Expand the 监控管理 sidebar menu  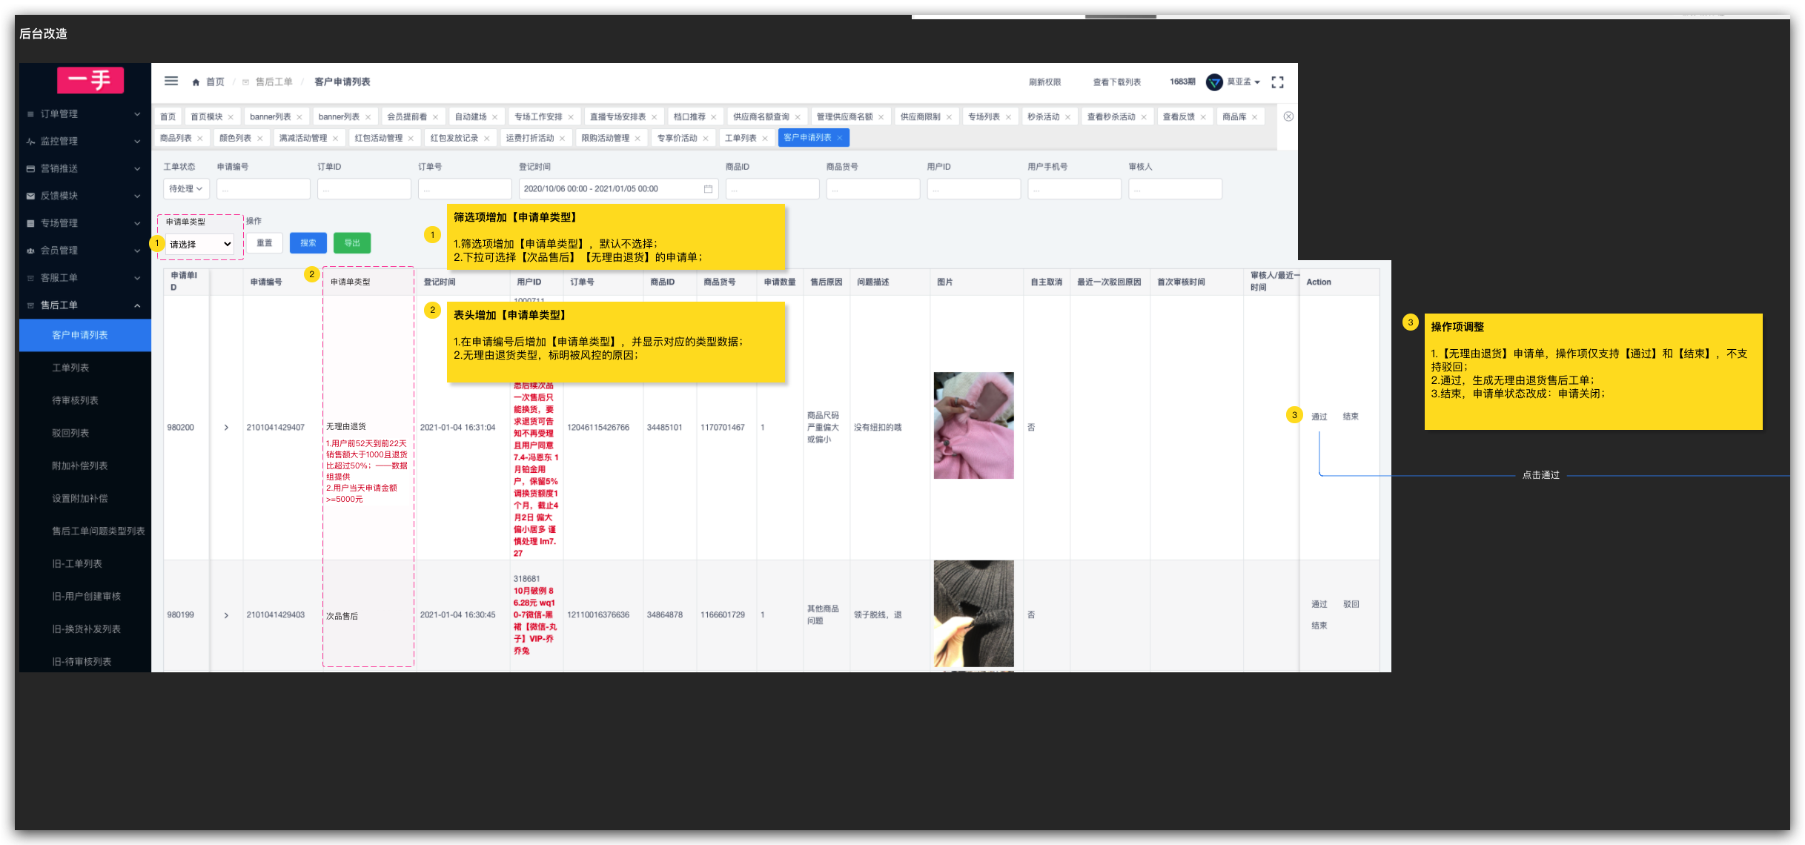point(137,142)
